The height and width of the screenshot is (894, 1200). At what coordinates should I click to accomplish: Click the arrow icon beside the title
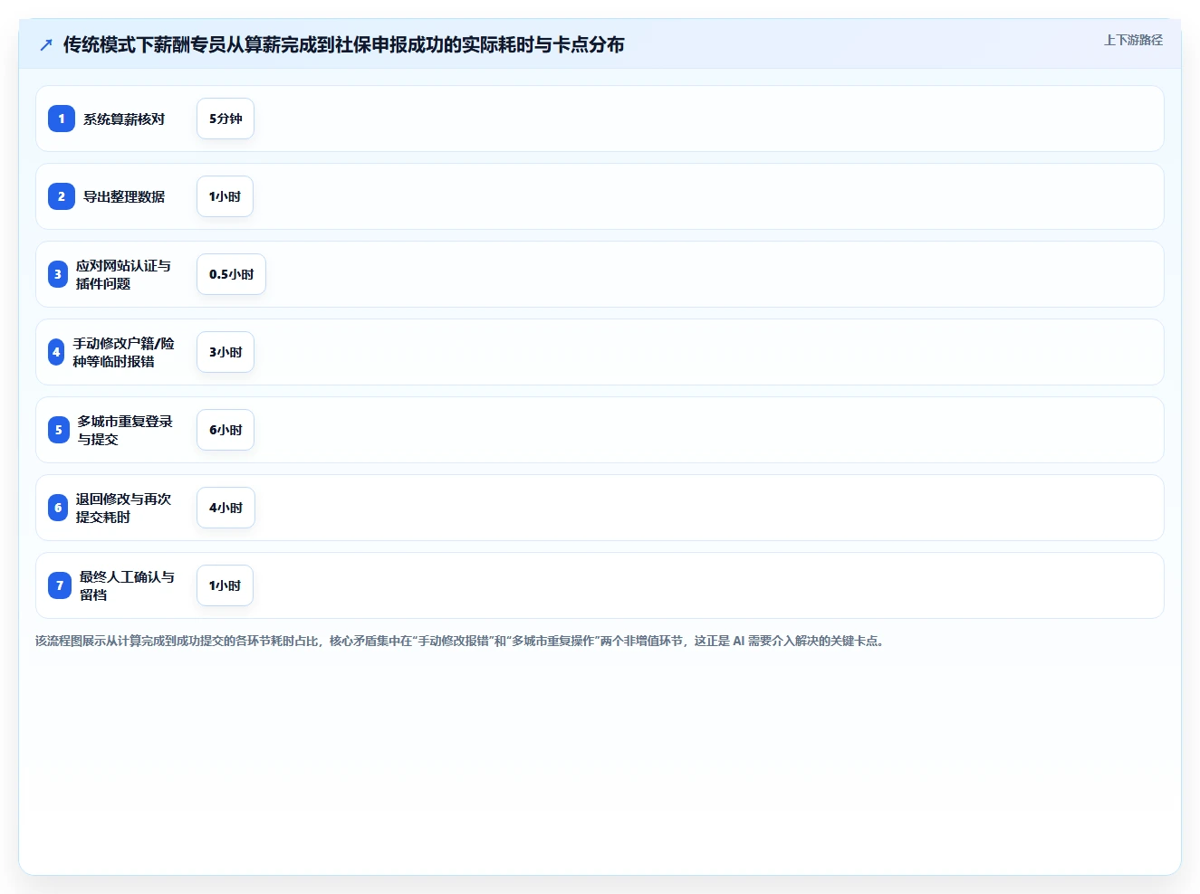46,44
